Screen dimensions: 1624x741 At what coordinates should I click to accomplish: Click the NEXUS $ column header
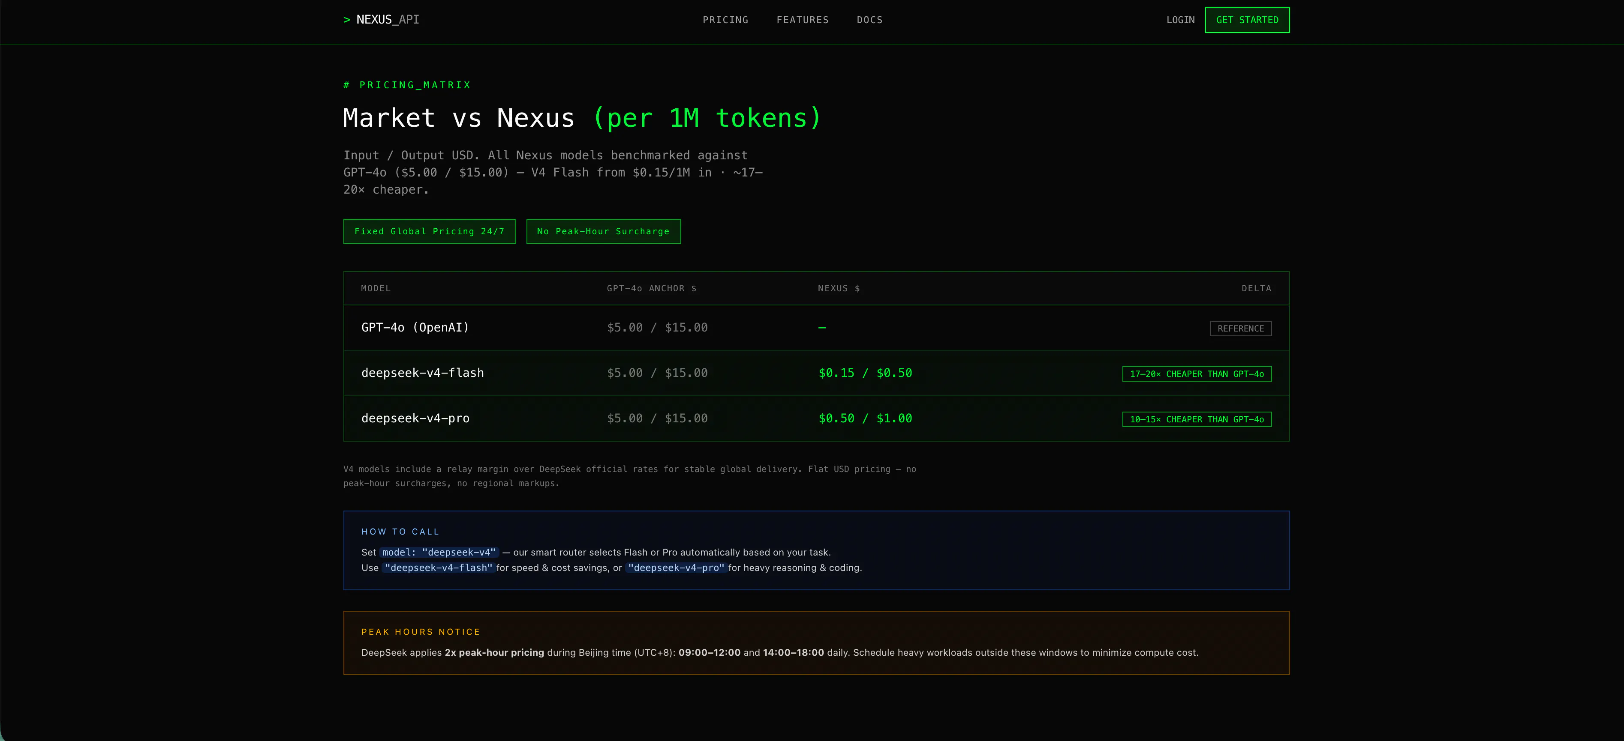839,289
